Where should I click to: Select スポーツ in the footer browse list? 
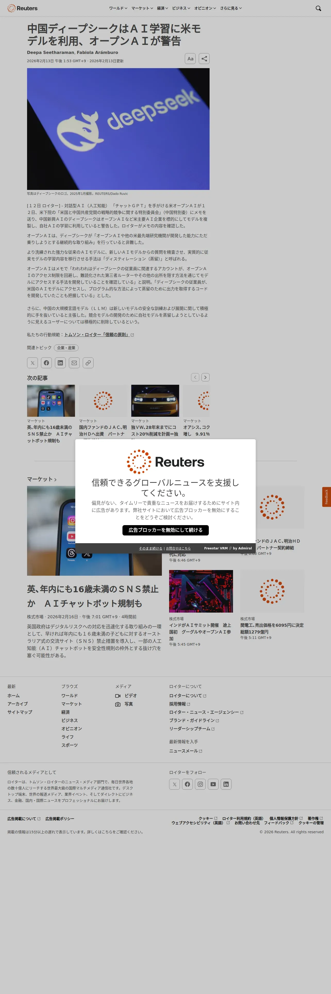69,745
